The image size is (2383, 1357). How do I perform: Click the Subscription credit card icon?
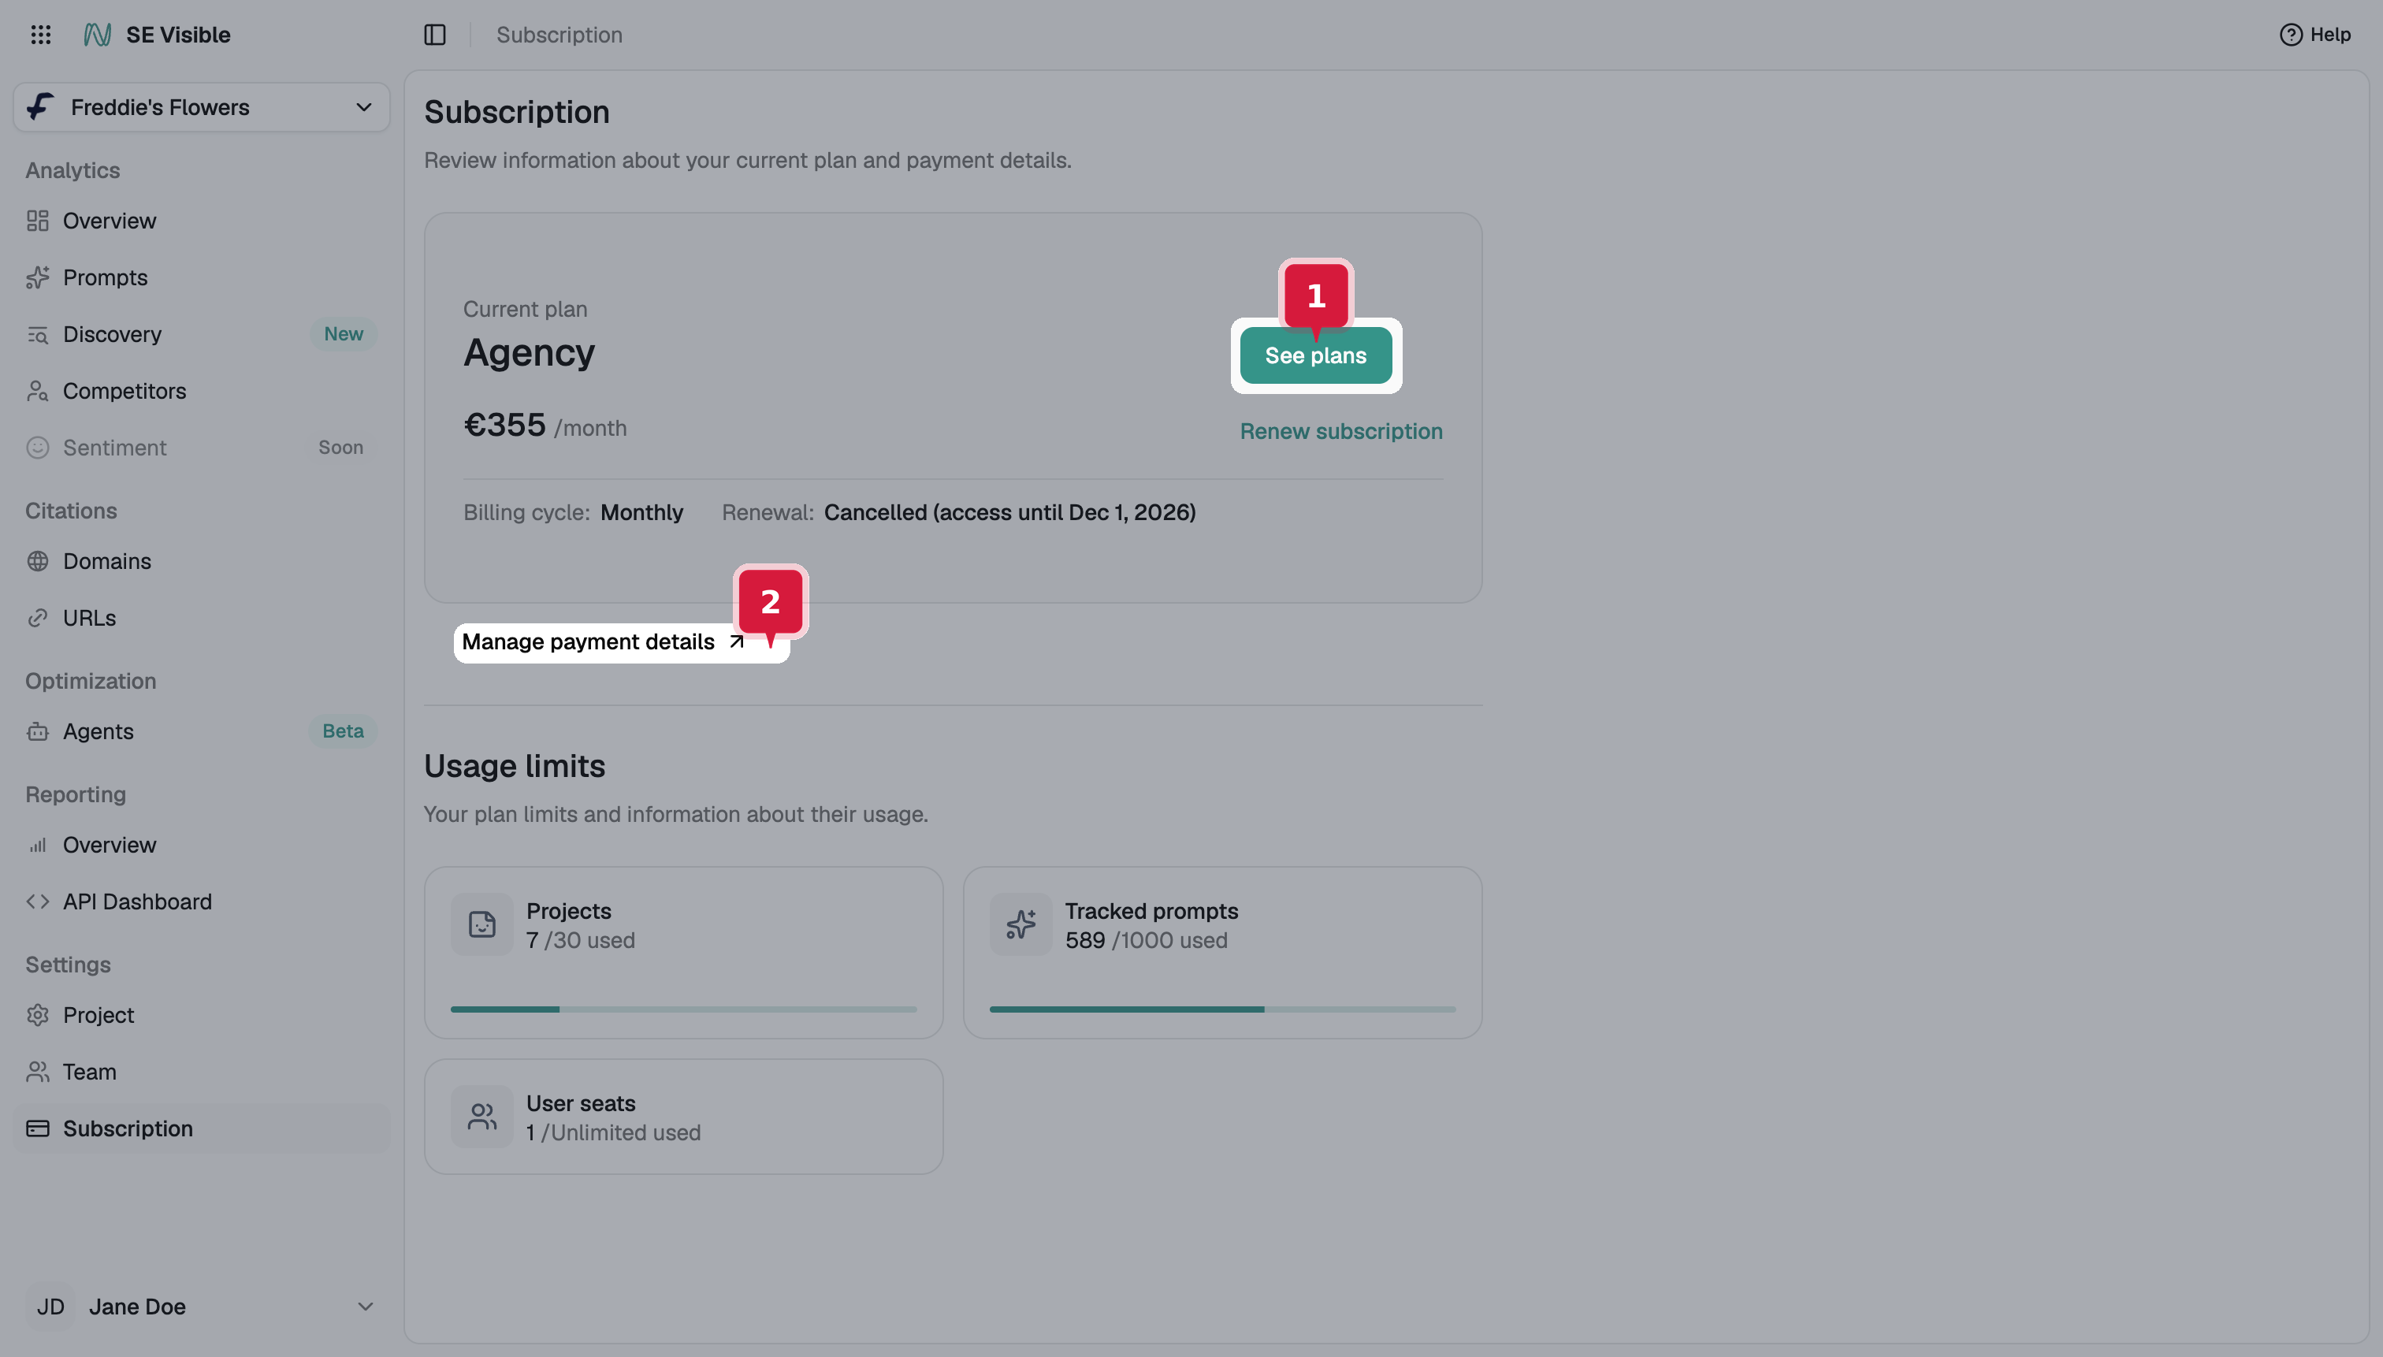pos(37,1128)
